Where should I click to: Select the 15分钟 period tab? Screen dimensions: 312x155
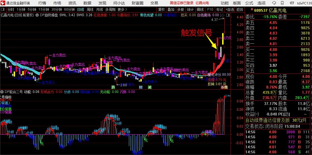pyautogui.click(x=44, y=9)
